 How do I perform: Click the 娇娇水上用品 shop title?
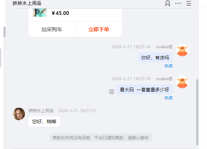point(27,3)
